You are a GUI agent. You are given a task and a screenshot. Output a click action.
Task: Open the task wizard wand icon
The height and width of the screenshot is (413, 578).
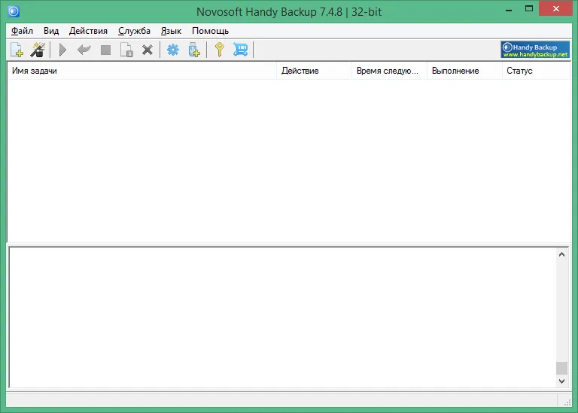(x=38, y=50)
